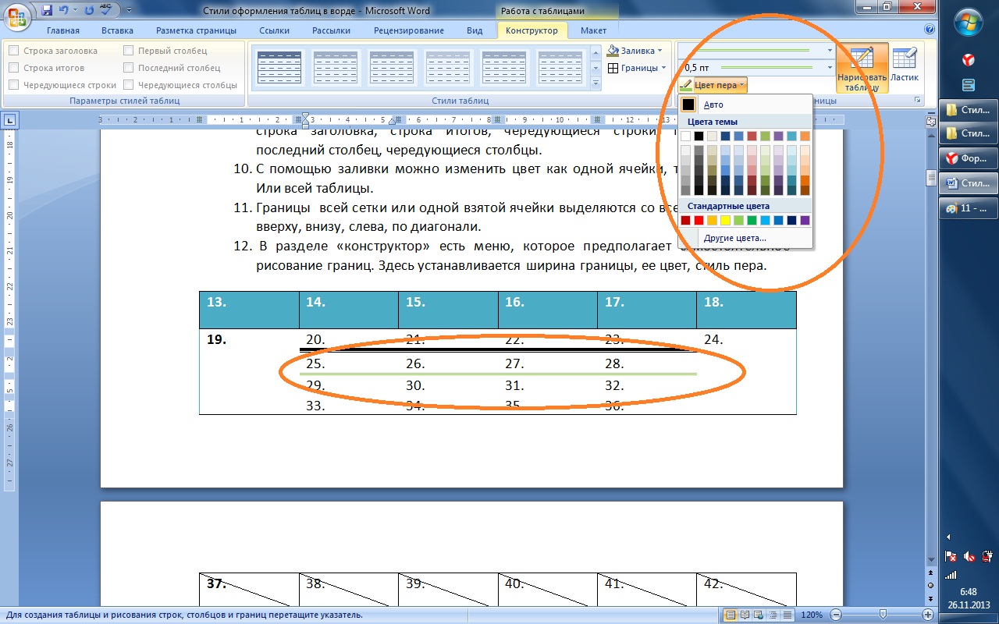Switch to Outline view in status bar
The width and height of the screenshot is (999, 624).
(771, 615)
